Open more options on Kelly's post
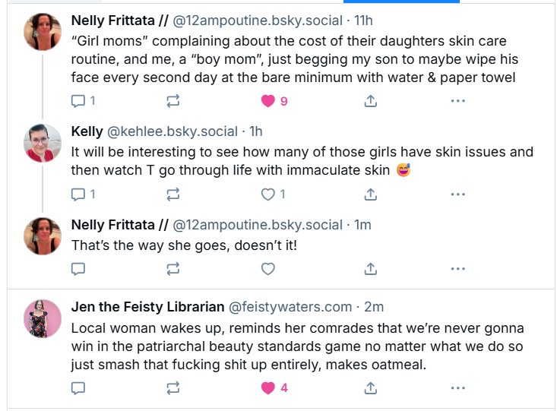This screenshot has width=557, height=411. (x=457, y=194)
